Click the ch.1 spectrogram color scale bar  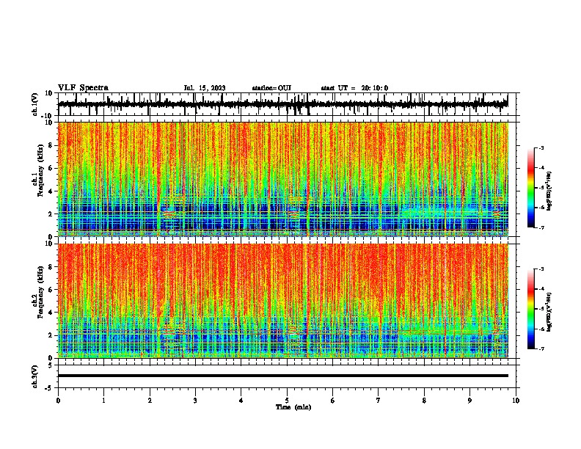tap(530, 188)
